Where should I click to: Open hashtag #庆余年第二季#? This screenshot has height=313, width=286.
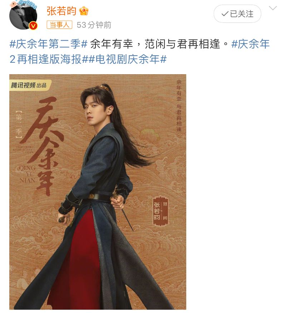48,44
